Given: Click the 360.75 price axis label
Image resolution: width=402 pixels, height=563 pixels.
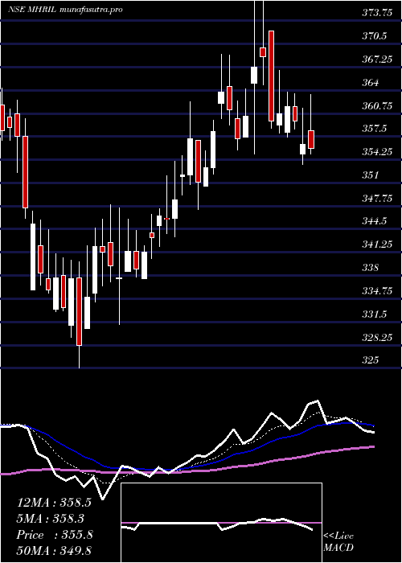Looking at the screenshot, I should 376,106.
